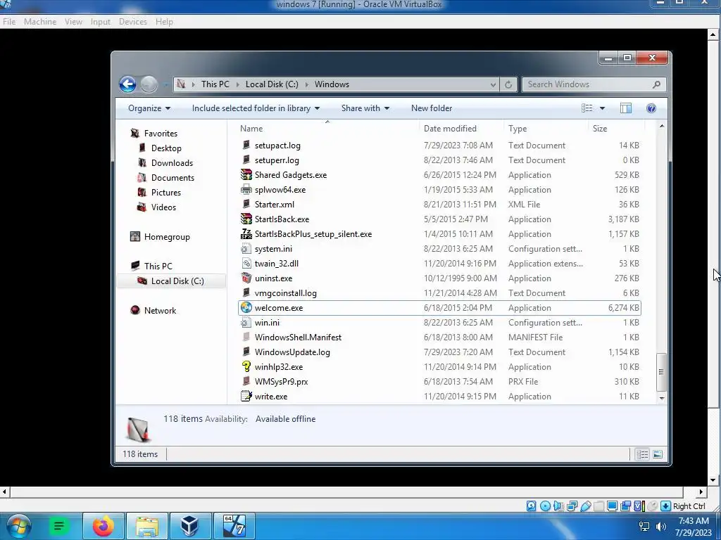Open VirtualBox cube icon in taskbar
The image size is (721, 540).
(189, 526)
